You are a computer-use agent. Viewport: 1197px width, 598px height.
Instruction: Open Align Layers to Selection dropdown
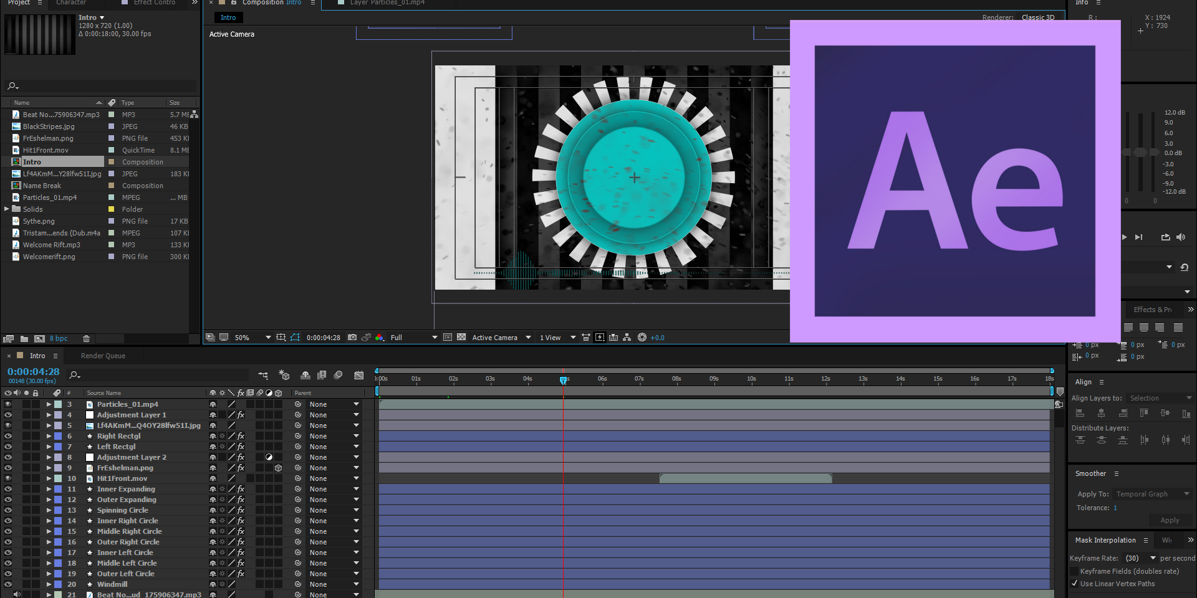tap(1161, 398)
